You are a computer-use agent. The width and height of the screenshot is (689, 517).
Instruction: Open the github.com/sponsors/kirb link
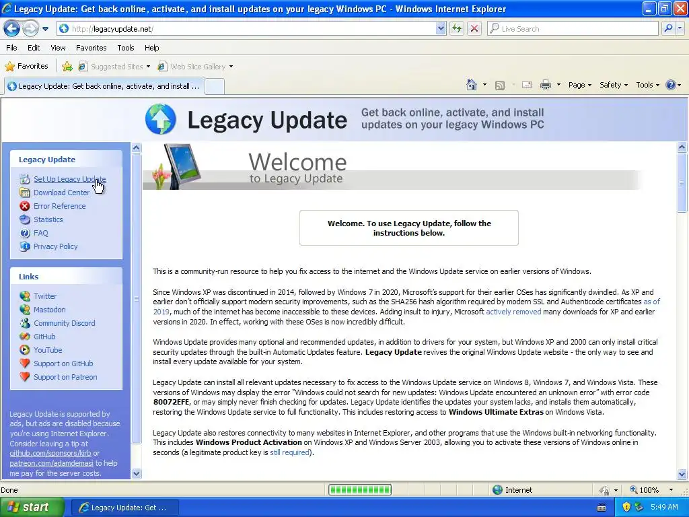[x=50, y=453]
